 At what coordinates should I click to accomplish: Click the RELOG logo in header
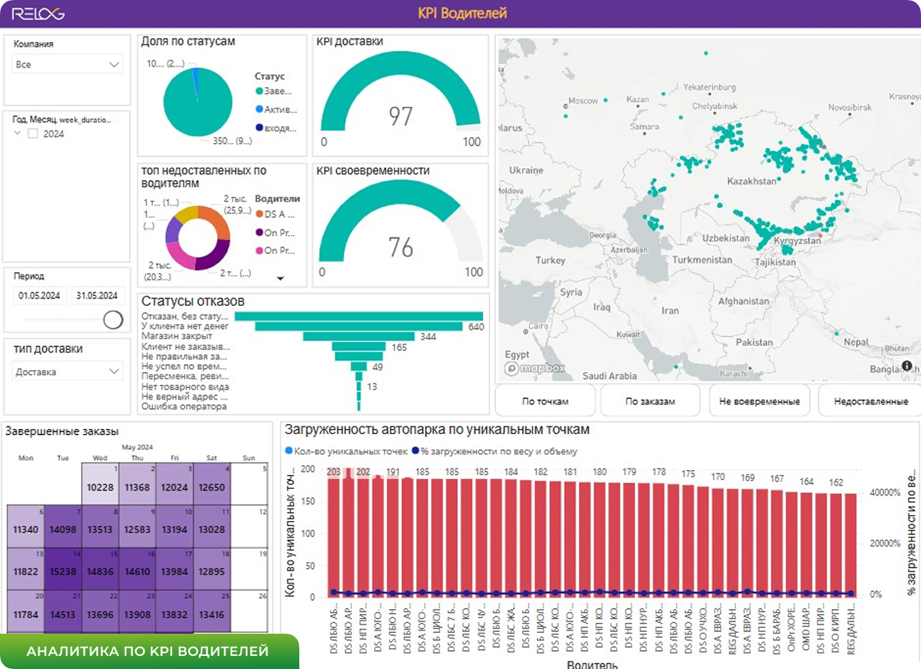(x=38, y=13)
